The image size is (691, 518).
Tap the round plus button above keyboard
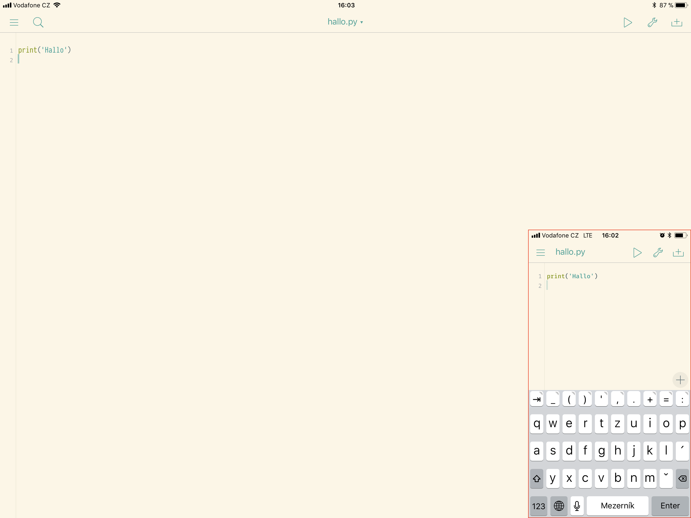(680, 380)
